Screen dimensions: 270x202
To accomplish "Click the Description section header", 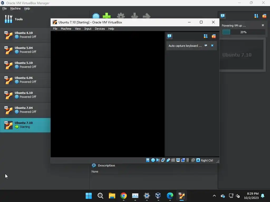I will pos(107,165).
